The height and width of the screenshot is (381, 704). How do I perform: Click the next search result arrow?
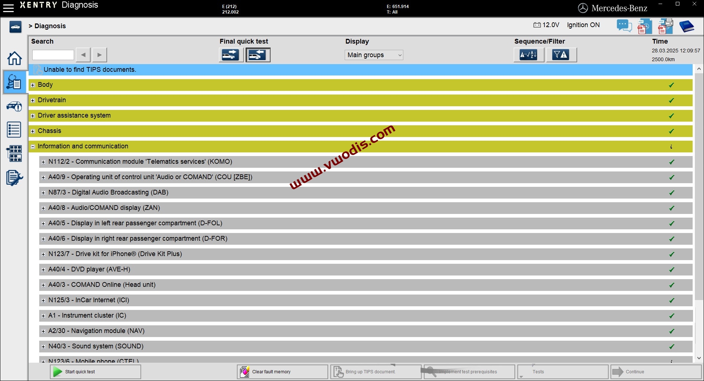[99, 55]
